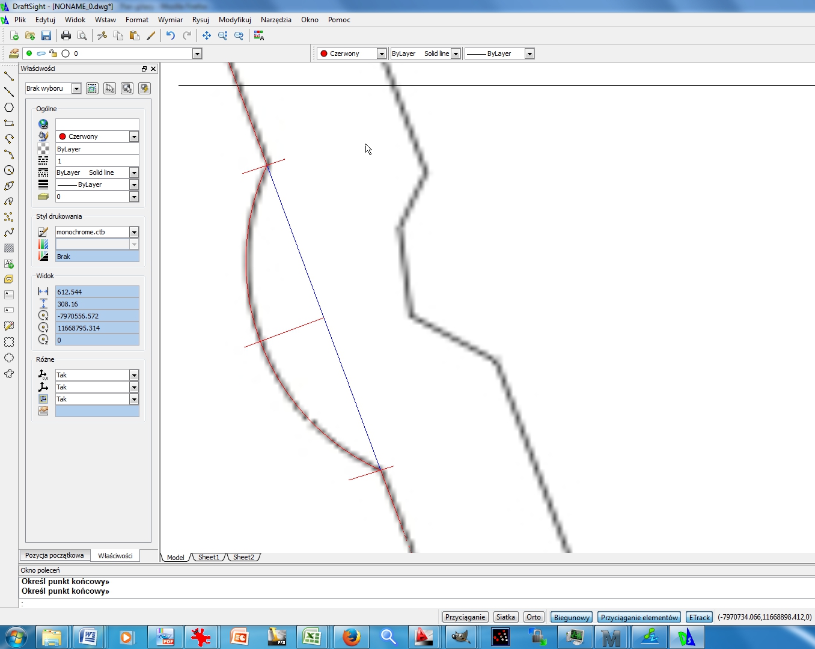The height and width of the screenshot is (649, 815).
Task: Expand the monochrome.ctb print style dropdown
Action: point(134,232)
